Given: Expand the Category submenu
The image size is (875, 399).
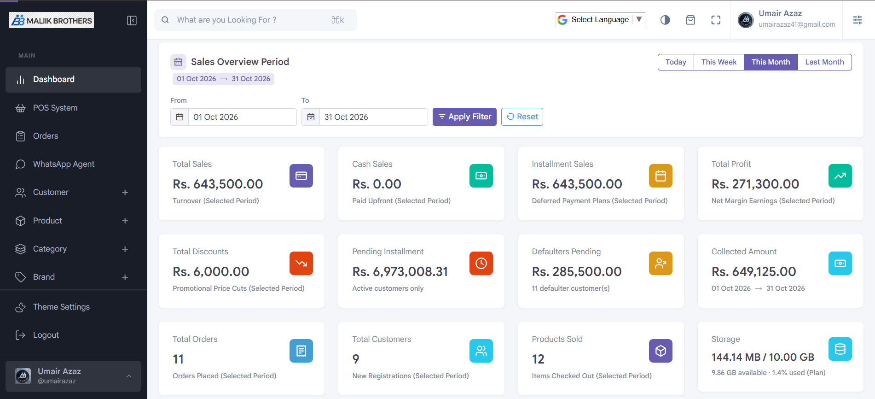Looking at the screenshot, I should coord(125,249).
